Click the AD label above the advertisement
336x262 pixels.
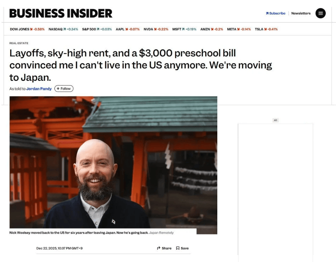(275, 120)
